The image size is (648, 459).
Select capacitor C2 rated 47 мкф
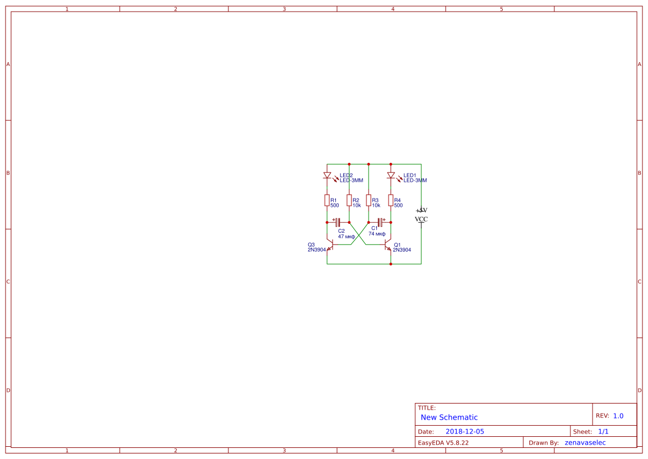[338, 222]
